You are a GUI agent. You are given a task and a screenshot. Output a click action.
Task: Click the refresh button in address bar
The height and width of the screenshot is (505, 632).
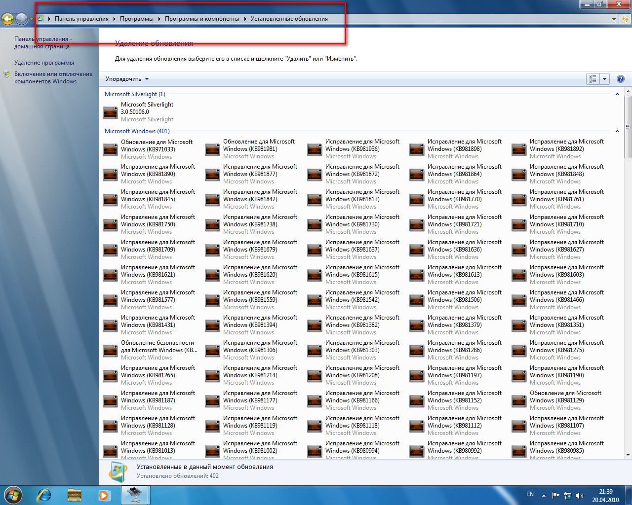pyautogui.click(x=625, y=19)
